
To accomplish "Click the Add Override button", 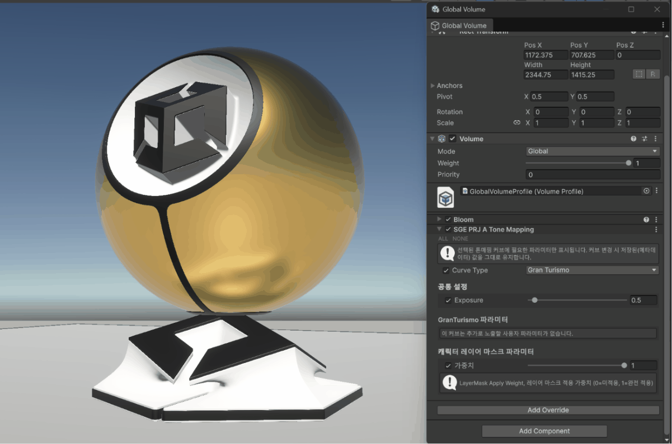I will (548, 410).
